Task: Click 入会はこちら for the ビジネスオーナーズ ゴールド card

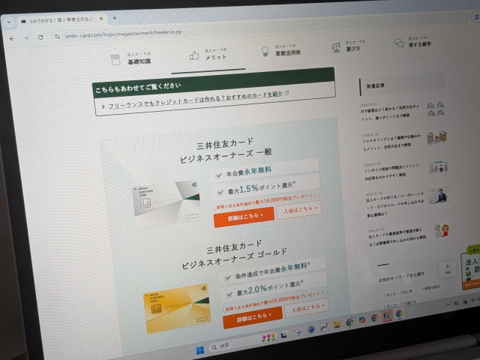Action: (307, 307)
